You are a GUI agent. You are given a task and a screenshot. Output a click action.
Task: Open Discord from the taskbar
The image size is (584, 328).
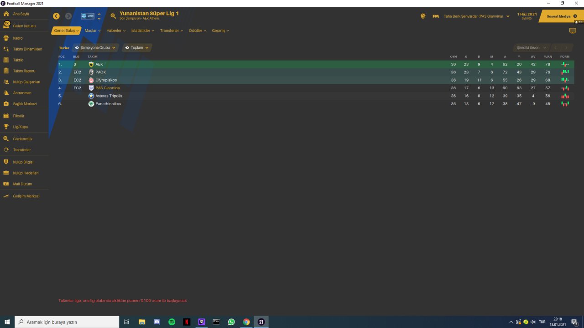157,322
